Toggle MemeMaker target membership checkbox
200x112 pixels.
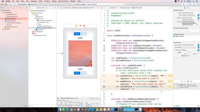click(x=174, y=36)
